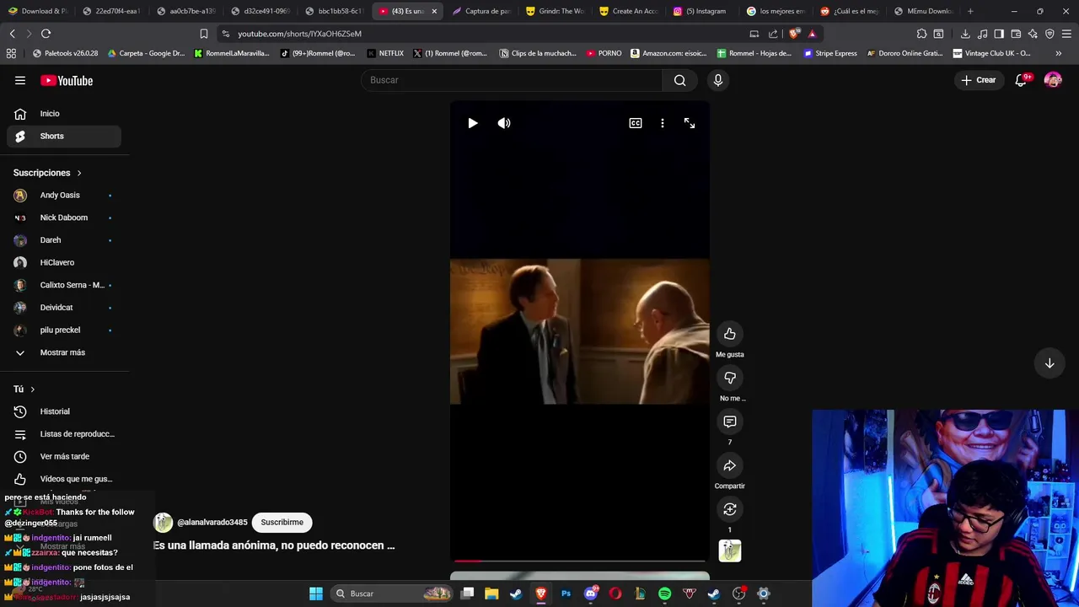Expand subscriptions with Mostrar más
This screenshot has width=1079, height=607.
point(63,352)
